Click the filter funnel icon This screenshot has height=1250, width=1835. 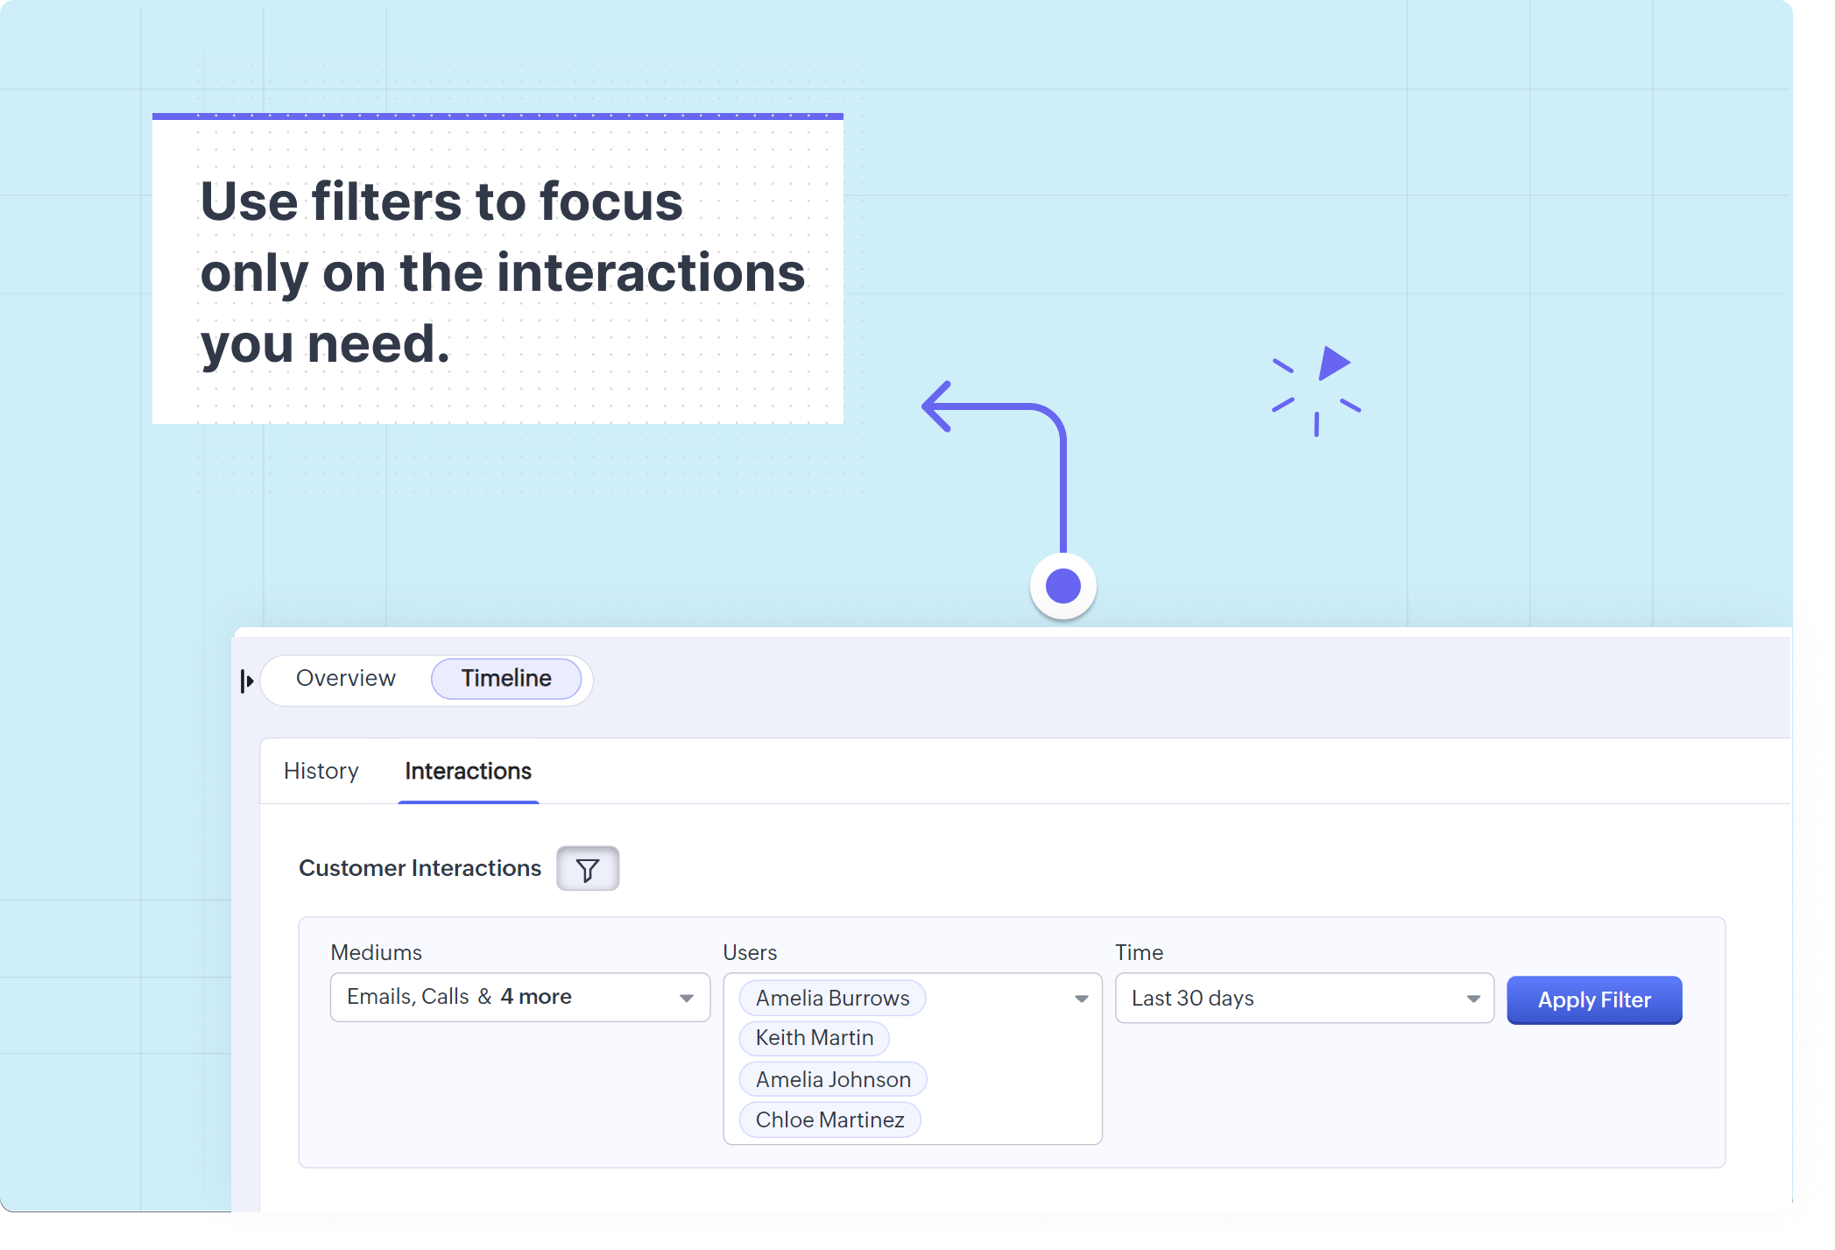588,869
